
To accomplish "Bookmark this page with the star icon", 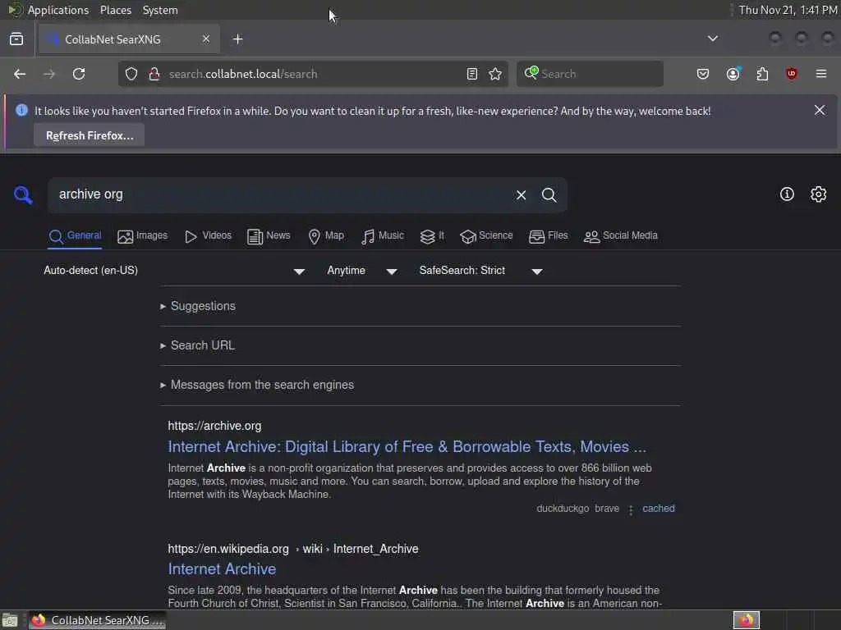I will pos(495,74).
